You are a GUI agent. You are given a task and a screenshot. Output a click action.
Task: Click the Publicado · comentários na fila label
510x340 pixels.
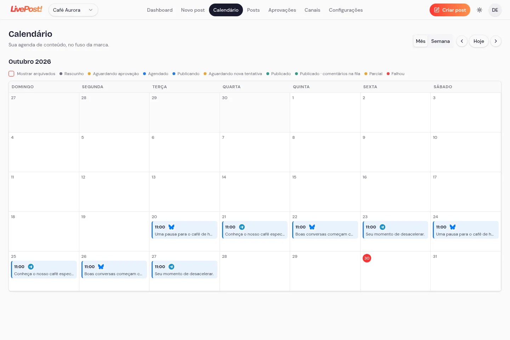[330, 74]
